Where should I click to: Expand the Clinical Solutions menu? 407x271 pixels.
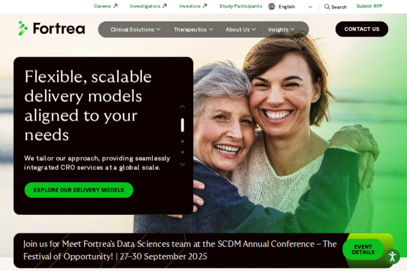[x=135, y=30]
